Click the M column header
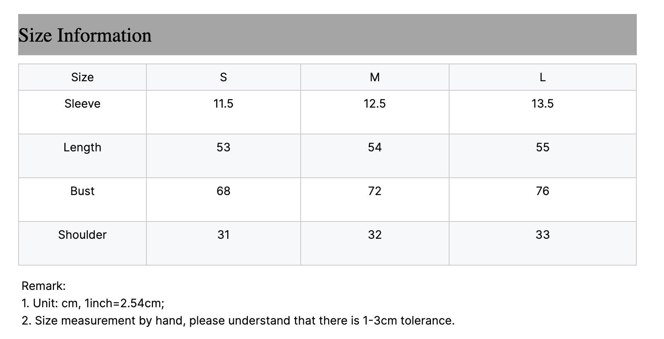Image resolution: width=664 pixels, height=339 pixels. tap(374, 77)
